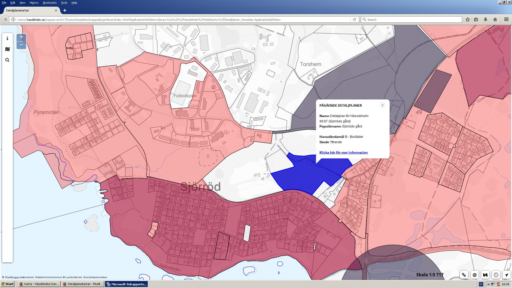512x288 pixels.
Task: Bookmark this page with star icon
Action: [x=467, y=19]
